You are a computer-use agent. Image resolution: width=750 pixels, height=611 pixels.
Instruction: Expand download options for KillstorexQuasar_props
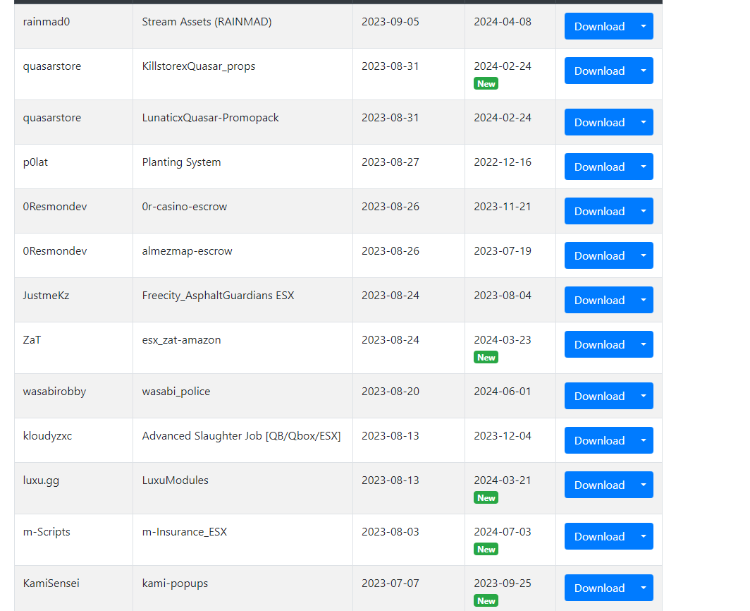tap(644, 71)
